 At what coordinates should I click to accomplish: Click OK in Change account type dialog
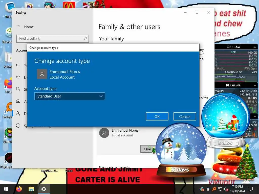[157, 116]
